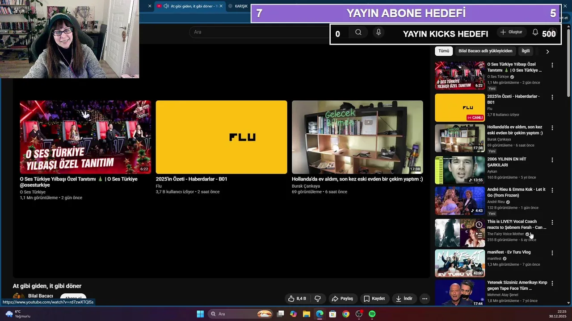This screenshot has height=321, width=572.
Task: Open the O Ses Türkiye end-screen video card
Action: (85, 150)
